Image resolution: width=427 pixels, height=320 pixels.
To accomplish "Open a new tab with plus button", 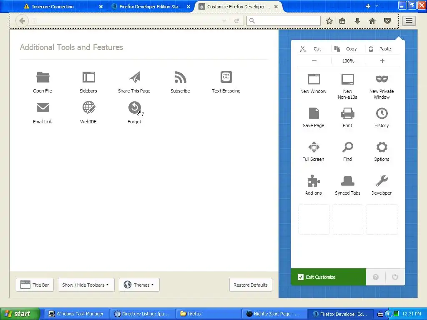I will coord(368,6).
